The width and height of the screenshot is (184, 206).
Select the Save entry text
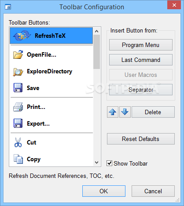click(x=33, y=88)
